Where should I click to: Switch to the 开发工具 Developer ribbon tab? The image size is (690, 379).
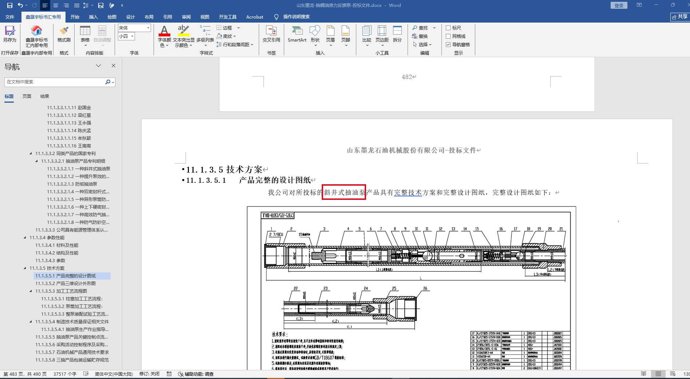click(228, 17)
